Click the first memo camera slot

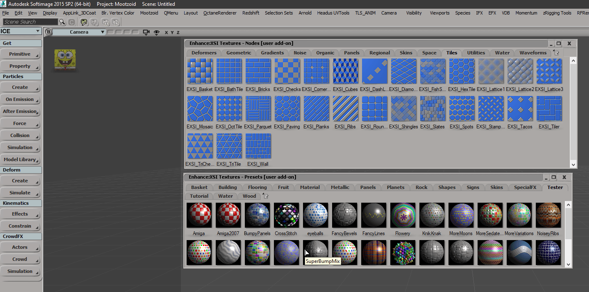(x=111, y=32)
